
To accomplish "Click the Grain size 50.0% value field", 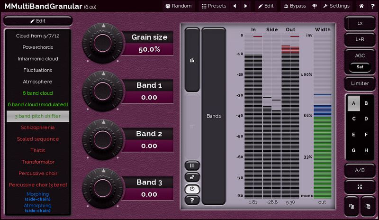I will tap(149, 49).
